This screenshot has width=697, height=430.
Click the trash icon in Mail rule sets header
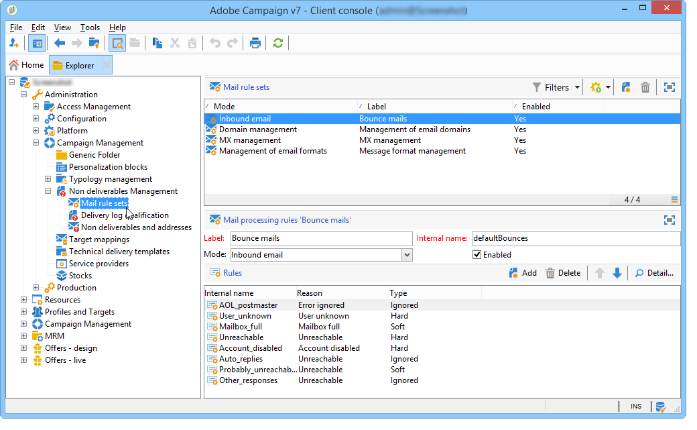(645, 87)
